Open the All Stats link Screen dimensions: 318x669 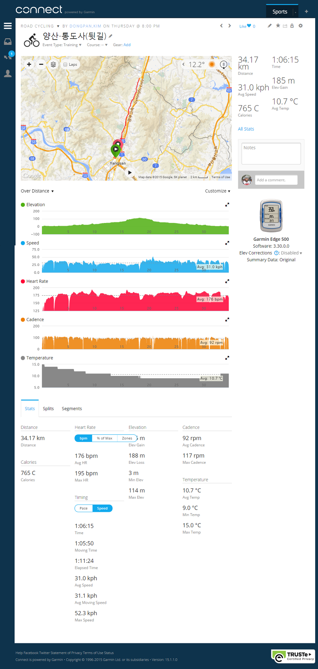tap(246, 129)
